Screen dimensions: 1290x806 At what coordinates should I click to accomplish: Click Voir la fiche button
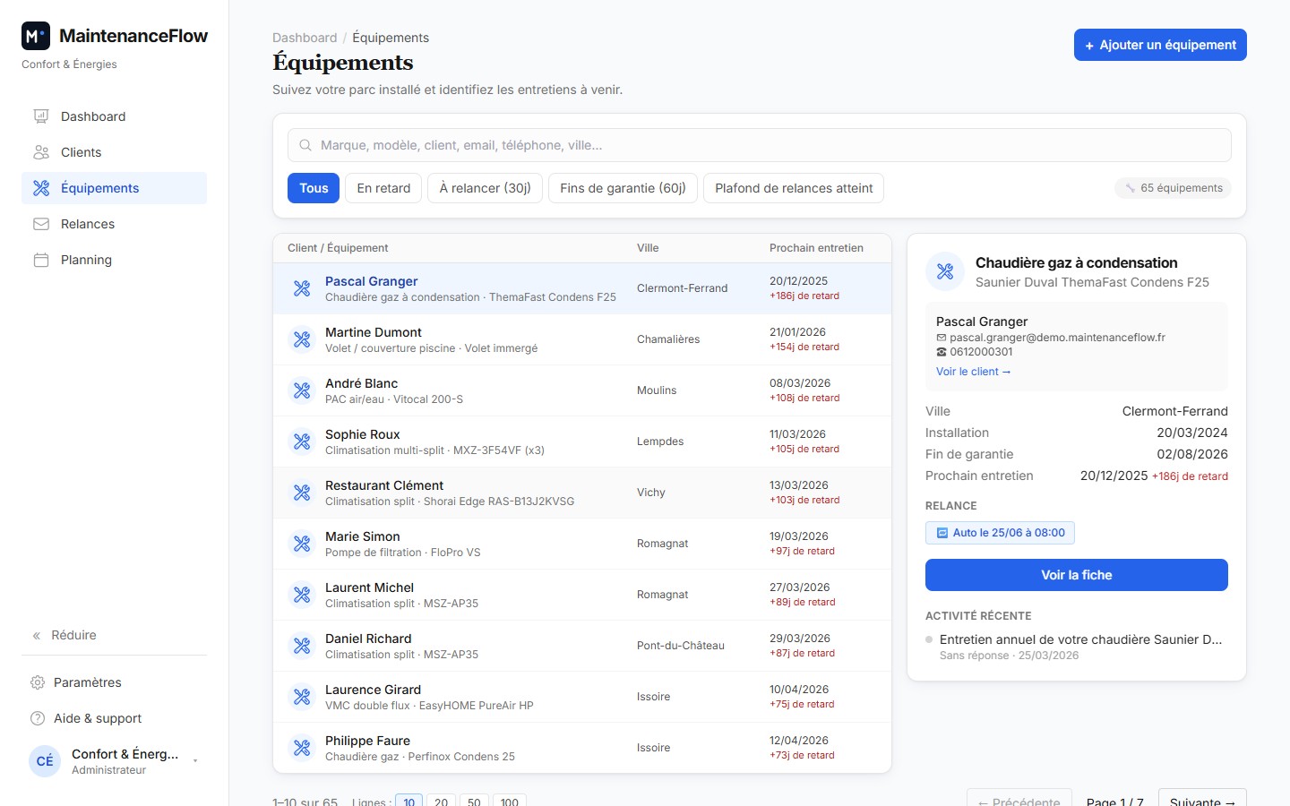[x=1077, y=575]
